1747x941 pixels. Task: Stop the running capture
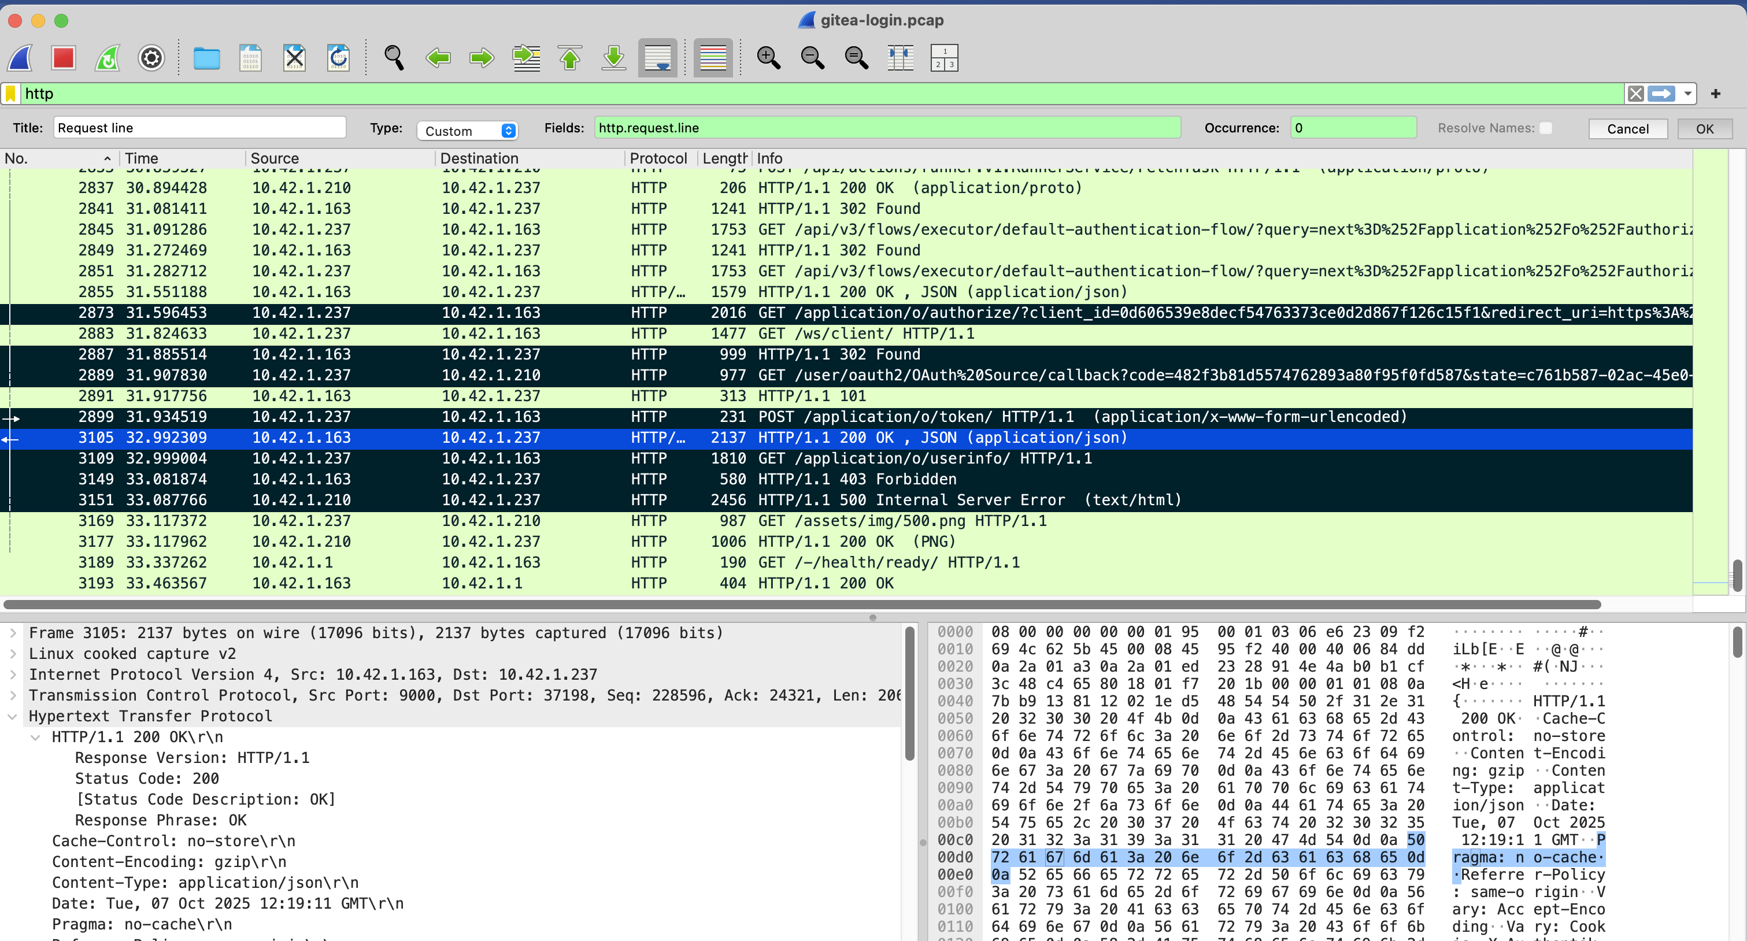pyautogui.click(x=63, y=58)
